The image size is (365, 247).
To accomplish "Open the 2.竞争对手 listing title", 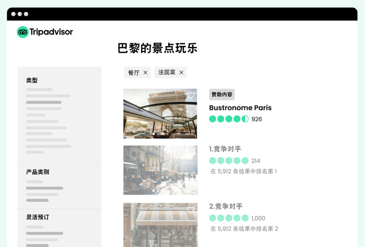I will [x=226, y=206].
